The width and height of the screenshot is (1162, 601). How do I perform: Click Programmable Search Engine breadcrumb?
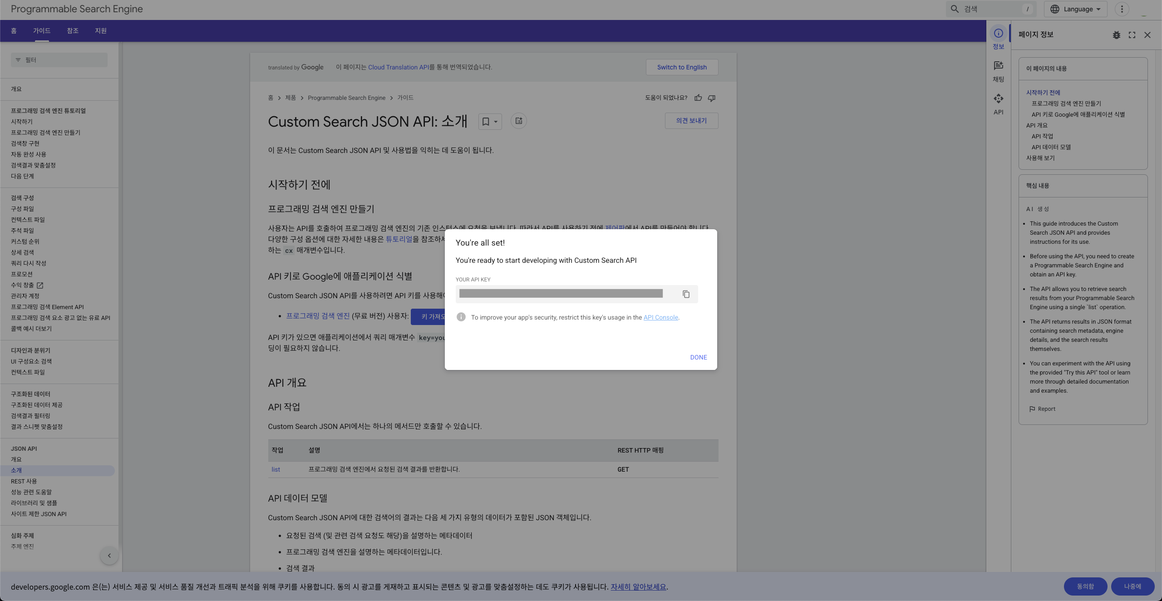(x=346, y=98)
